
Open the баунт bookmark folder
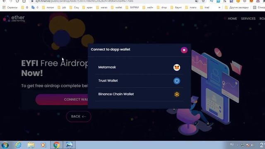pyautogui.click(x=176, y=7)
